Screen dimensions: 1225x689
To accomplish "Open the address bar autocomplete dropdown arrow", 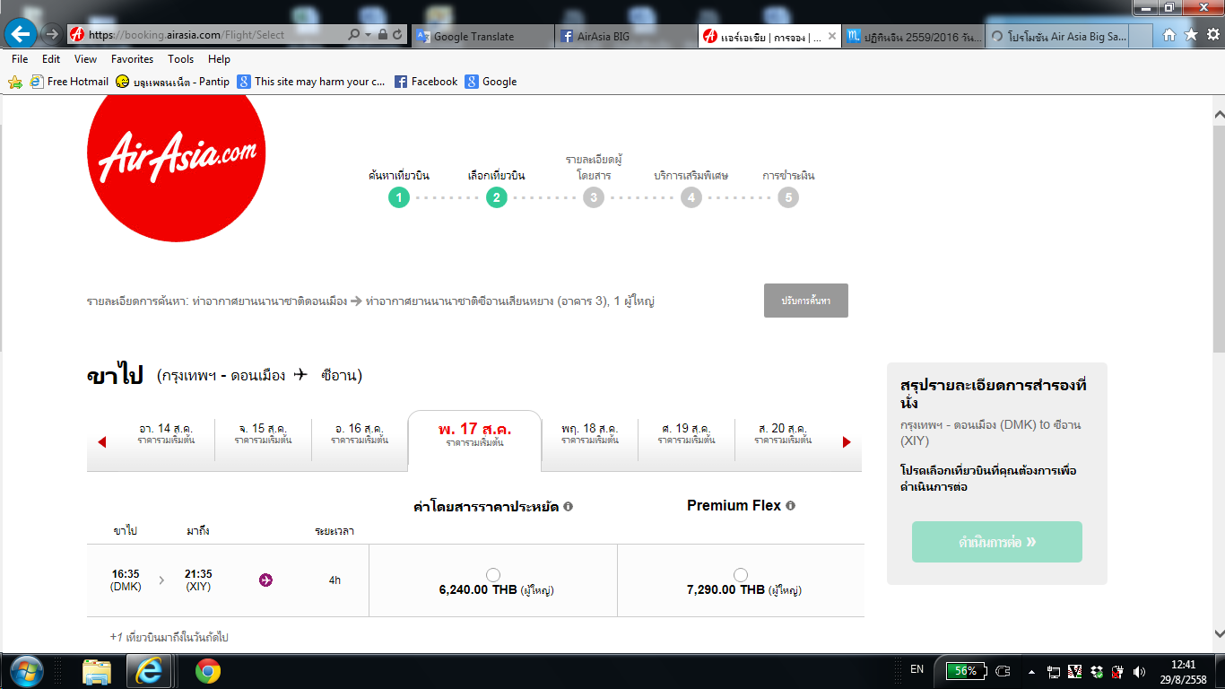I will 368,35.
